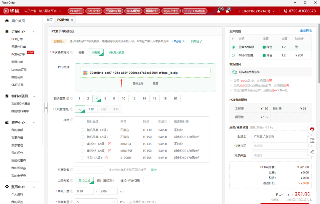The height and width of the screenshot is (204, 320).
Task: Click the edit feedback pencil icon
Action: click(x=312, y=152)
